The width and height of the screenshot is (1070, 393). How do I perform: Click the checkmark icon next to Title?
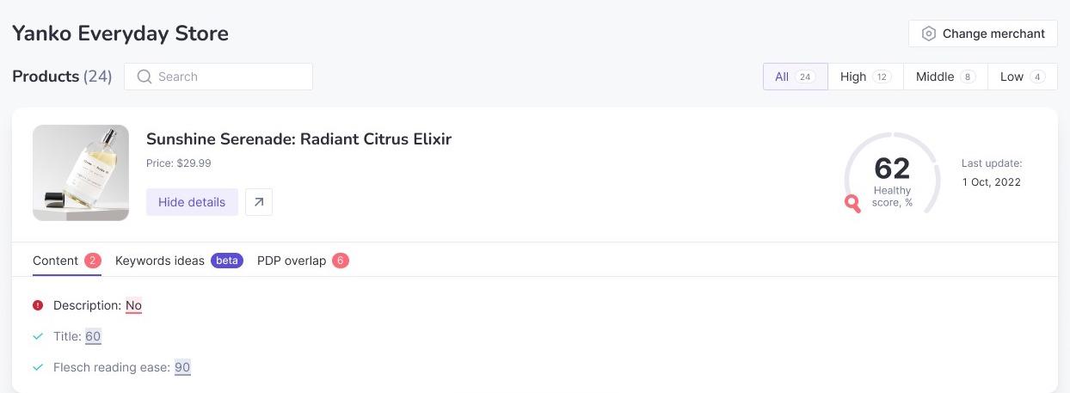pyautogui.click(x=38, y=336)
